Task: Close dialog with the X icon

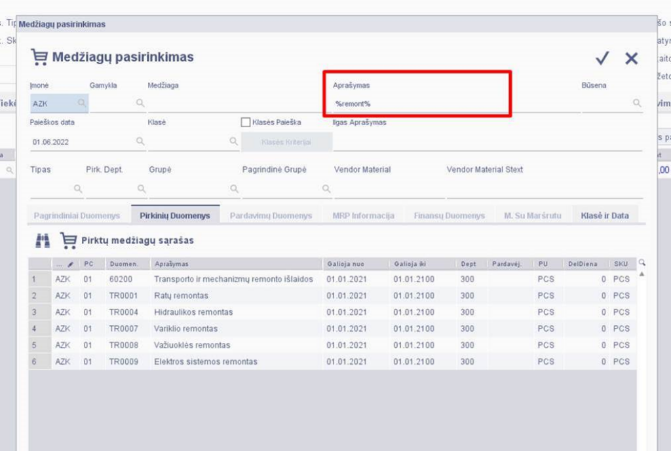Action: click(x=631, y=58)
